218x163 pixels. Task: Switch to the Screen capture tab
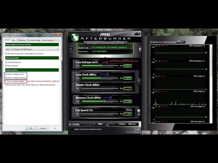48,40
